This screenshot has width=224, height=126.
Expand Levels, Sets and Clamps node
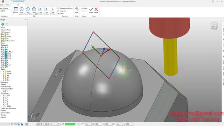[x=8, y=108]
